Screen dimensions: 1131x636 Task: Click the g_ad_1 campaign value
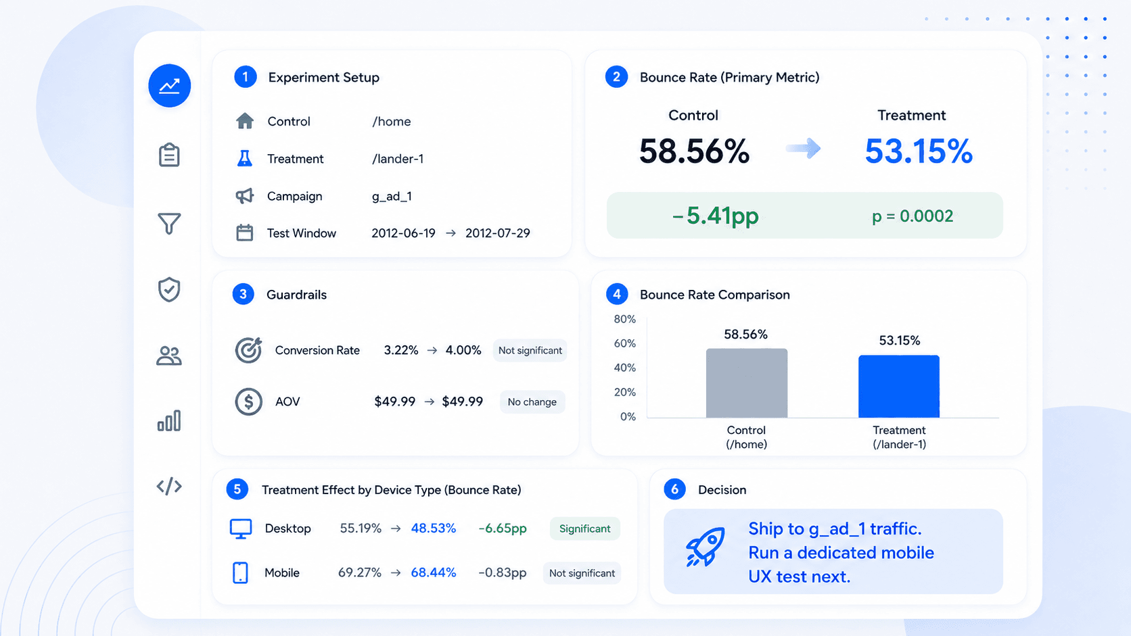click(392, 197)
